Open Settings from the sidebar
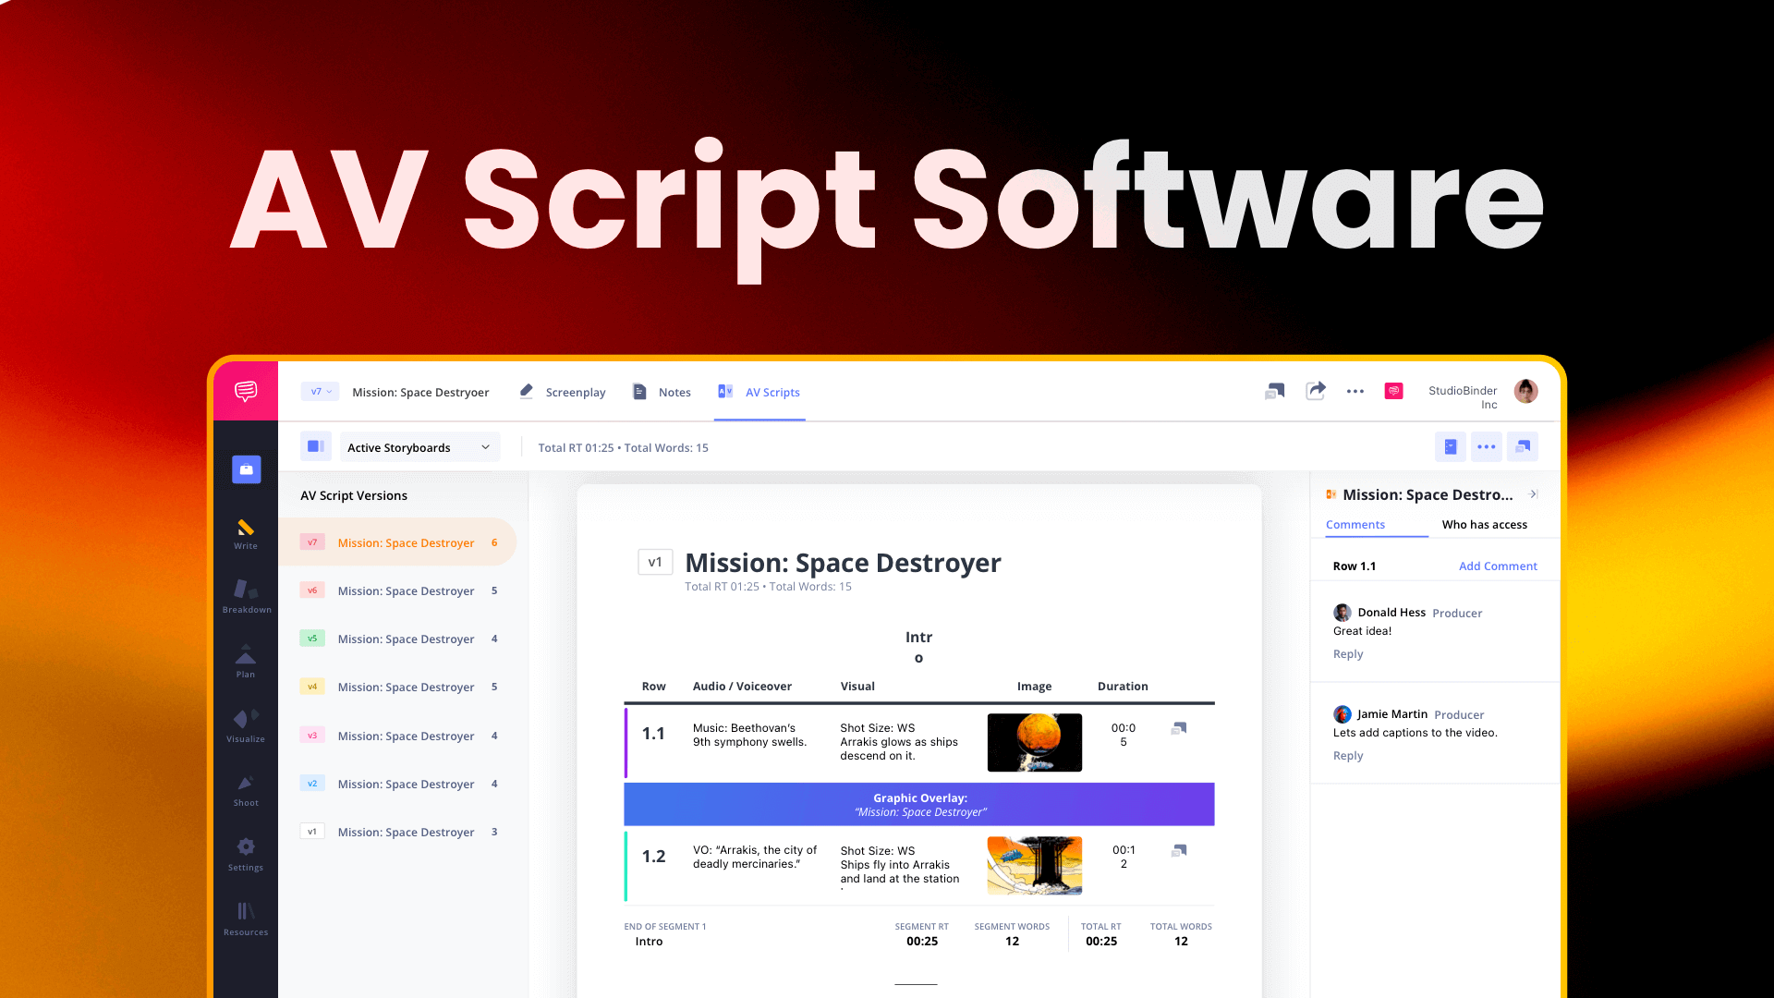1774x998 pixels. pyautogui.click(x=245, y=852)
